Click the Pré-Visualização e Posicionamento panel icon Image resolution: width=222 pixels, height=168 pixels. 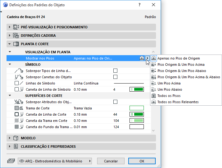[16, 27]
